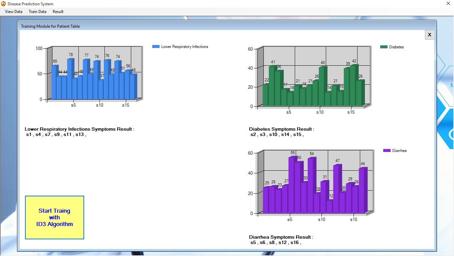454x256 pixels.
Task: Select the shortest purple bar labeled 12
Action: coord(329,207)
